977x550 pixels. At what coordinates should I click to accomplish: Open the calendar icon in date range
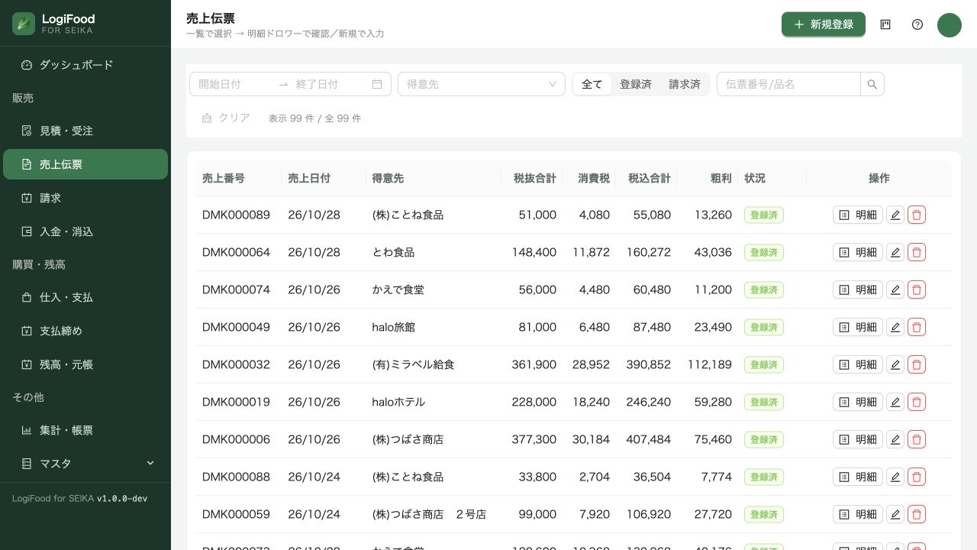pos(377,84)
